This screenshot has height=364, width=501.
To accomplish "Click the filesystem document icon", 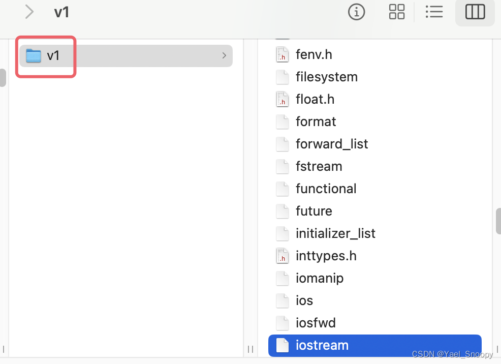I will 283,77.
